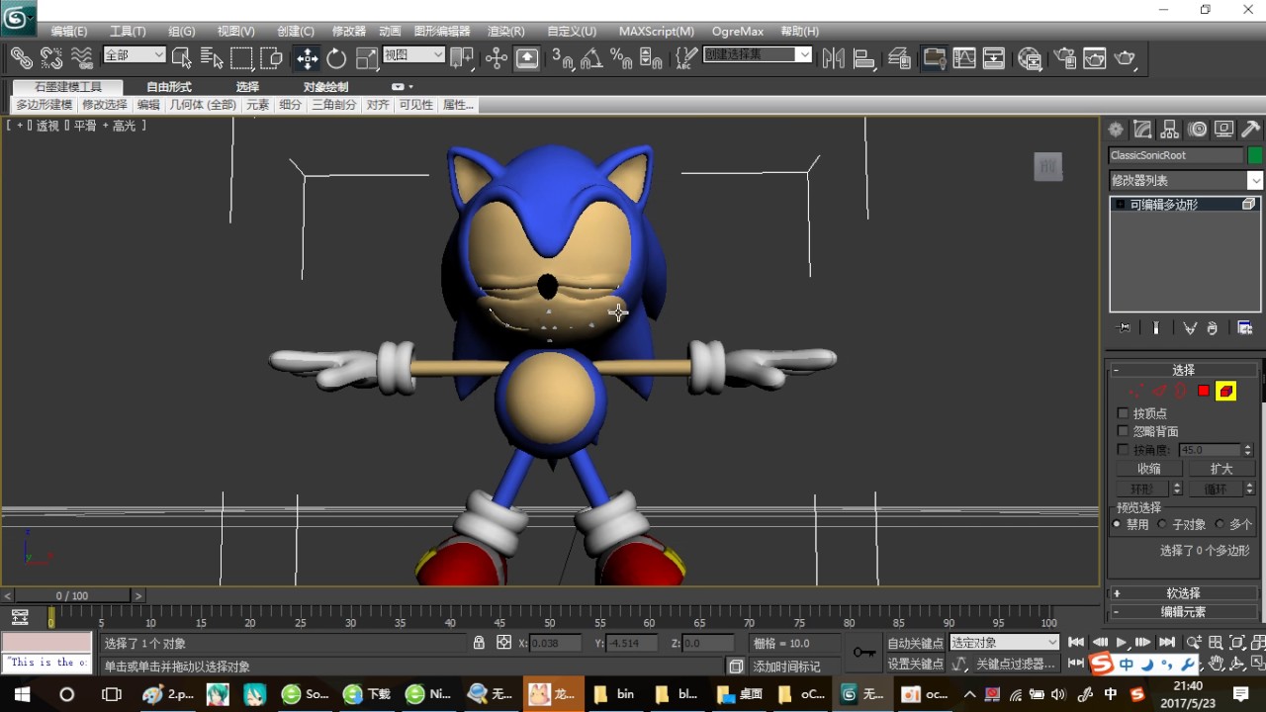
Task: Activate the Select and Scale tool
Action: 367,57
